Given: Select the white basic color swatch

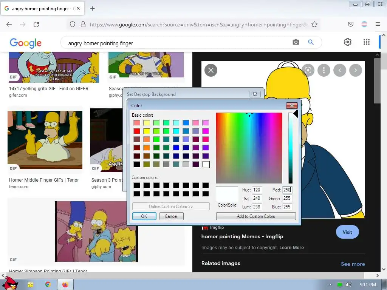Looking at the screenshot, I should 206,164.
